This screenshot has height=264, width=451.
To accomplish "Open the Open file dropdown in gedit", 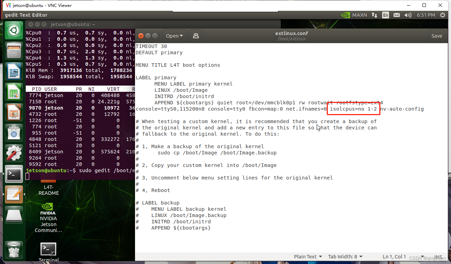I will tap(175, 35).
